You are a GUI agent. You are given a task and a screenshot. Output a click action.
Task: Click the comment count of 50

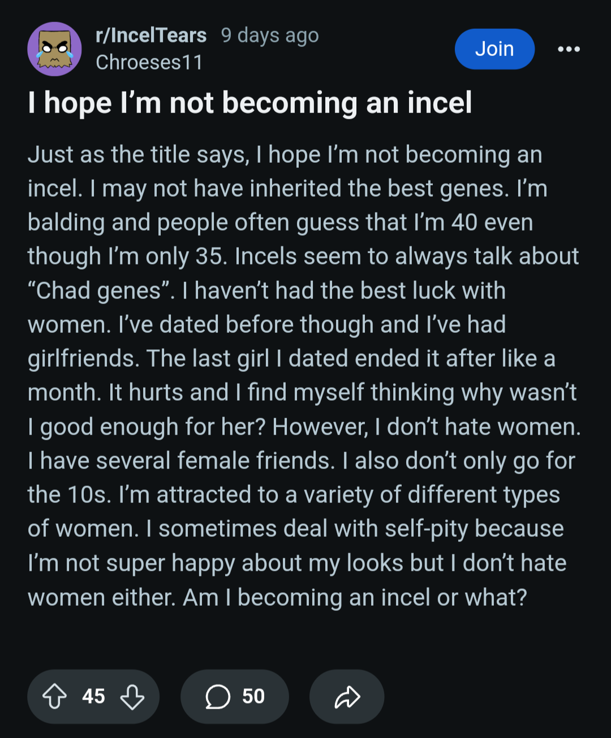click(x=253, y=696)
